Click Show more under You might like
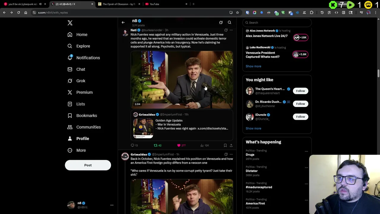Screen dimensions: 380x214 pos(253,128)
